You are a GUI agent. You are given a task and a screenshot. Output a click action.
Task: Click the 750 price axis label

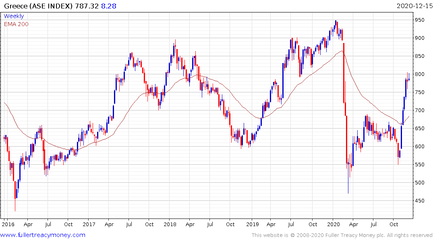point(420,92)
